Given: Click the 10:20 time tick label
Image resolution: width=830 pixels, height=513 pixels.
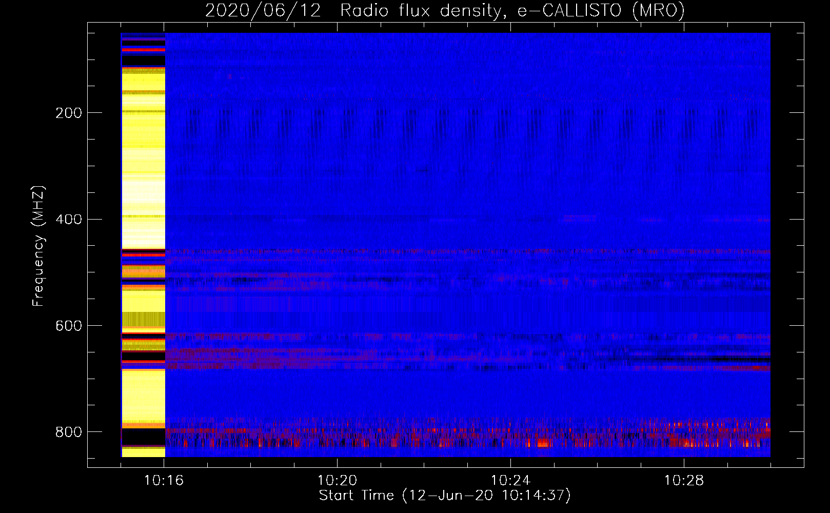Looking at the screenshot, I should point(338,481).
